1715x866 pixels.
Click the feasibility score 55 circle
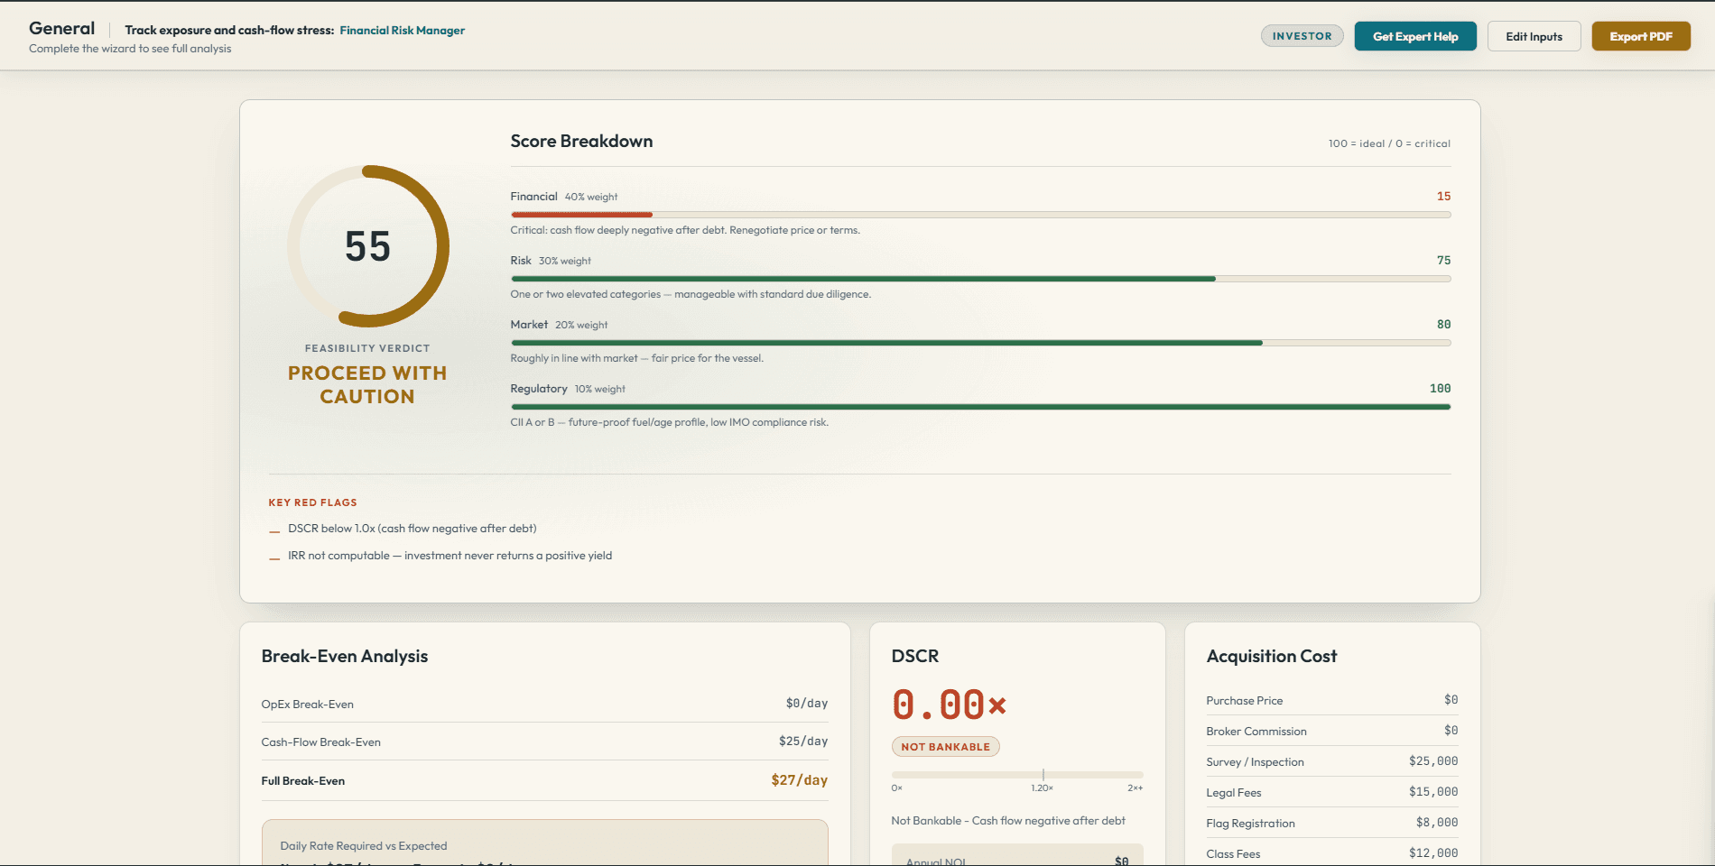(368, 246)
